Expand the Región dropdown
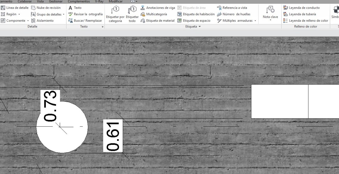The image size is (339, 174). coord(19,14)
